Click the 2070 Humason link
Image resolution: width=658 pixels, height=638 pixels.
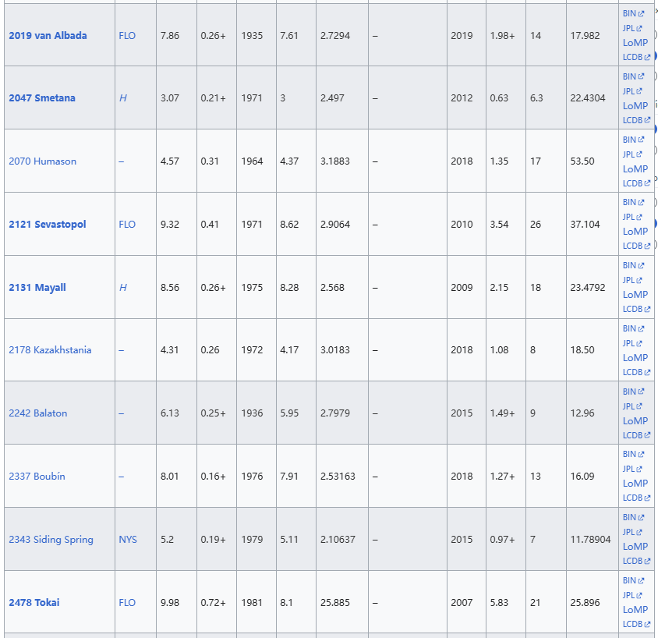42,161
